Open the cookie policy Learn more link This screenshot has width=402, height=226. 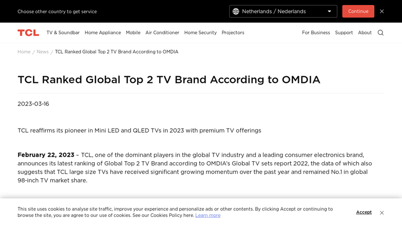(x=208, y=215)
